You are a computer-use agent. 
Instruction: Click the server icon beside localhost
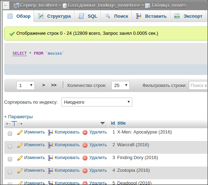[x=16, y=6]
